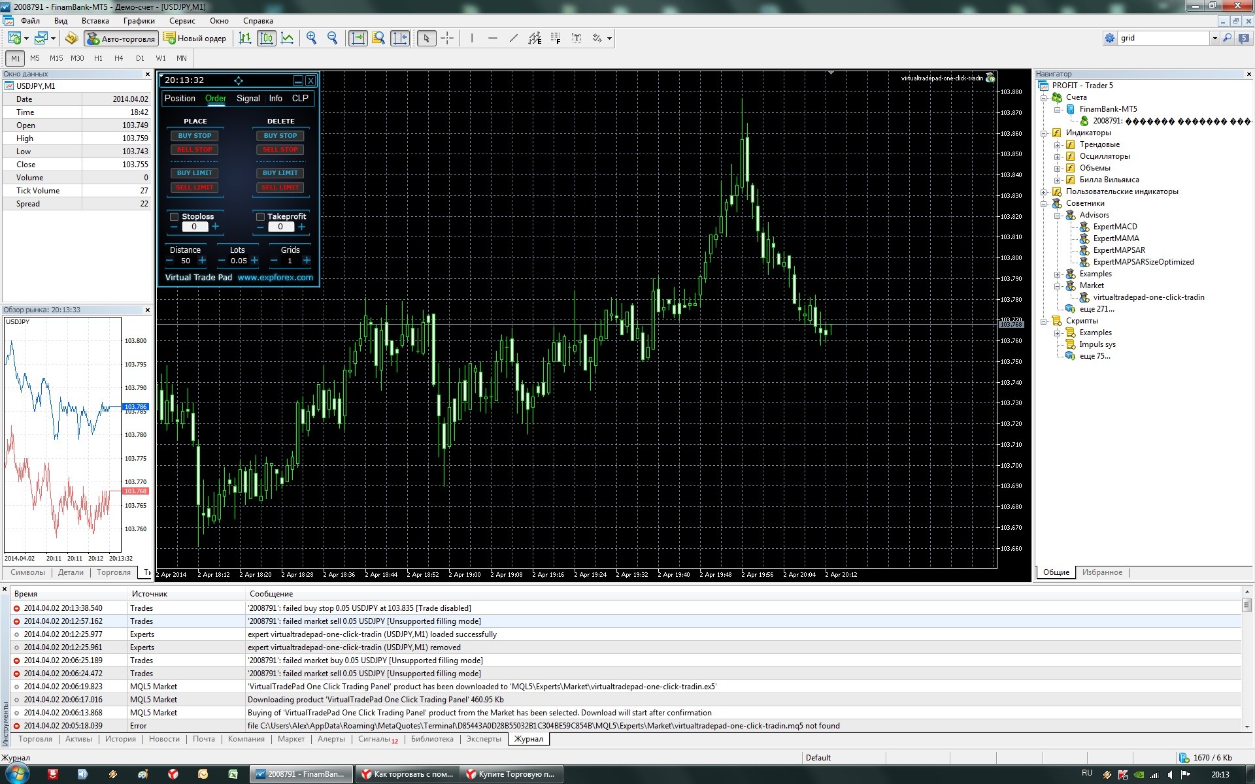The image size is (1255, 784).
Task: Expand the Трендовые indicators node
Action: (x=1057, y=144)
